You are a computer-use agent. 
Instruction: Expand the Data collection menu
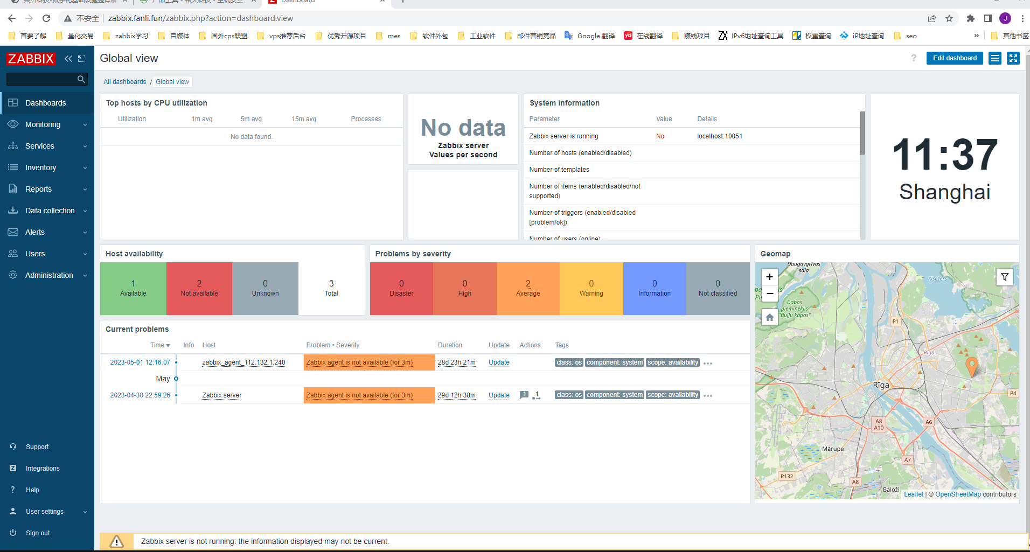(x=47, y=211)
